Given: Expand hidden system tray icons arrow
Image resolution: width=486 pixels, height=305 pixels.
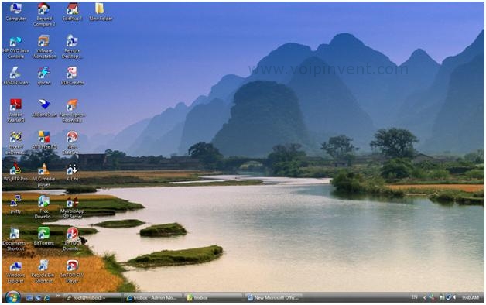Looking at the screenshot, I should [424, 298].
